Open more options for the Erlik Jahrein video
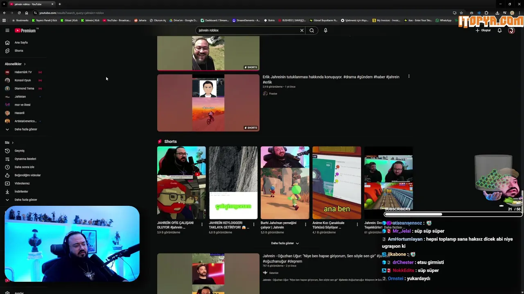 point(409,76)
